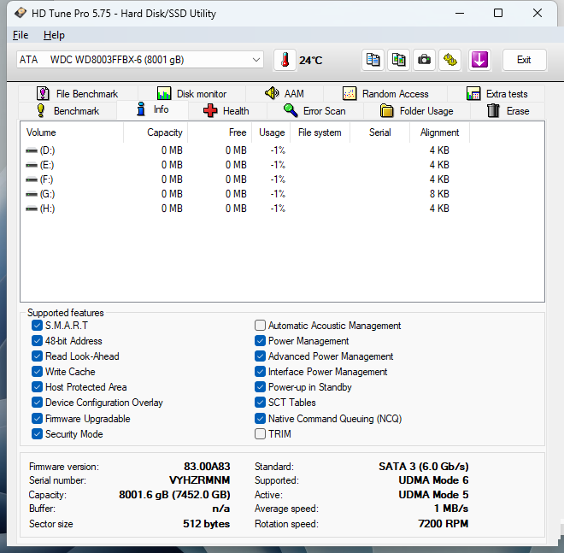Open the Folder Usage tab
564x553 pixels.
(416, 111)
